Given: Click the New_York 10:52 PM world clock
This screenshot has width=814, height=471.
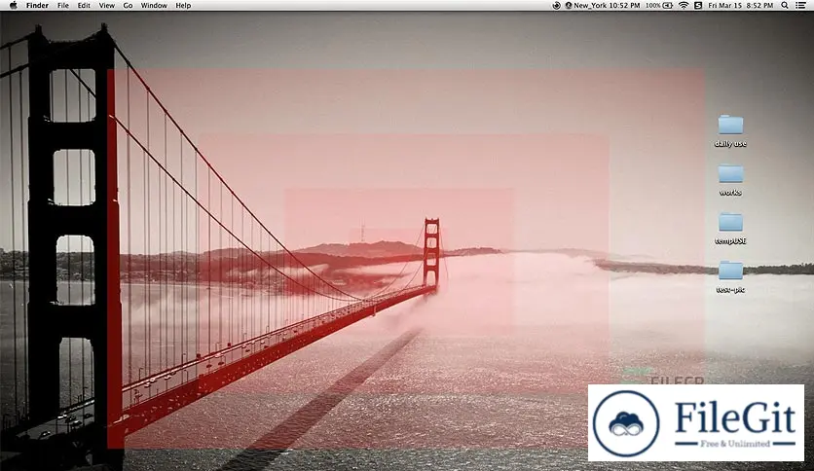Looking at the screenshot, I should pos(603,5).
